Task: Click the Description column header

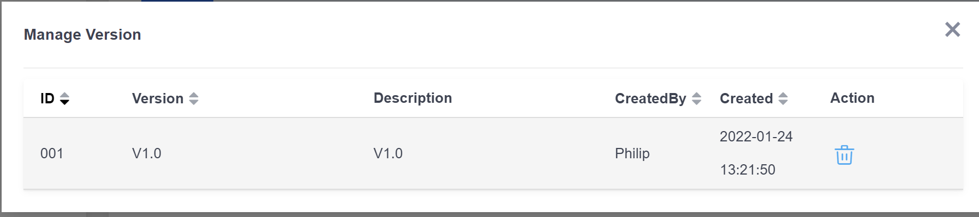Action: tap(413, 98)
